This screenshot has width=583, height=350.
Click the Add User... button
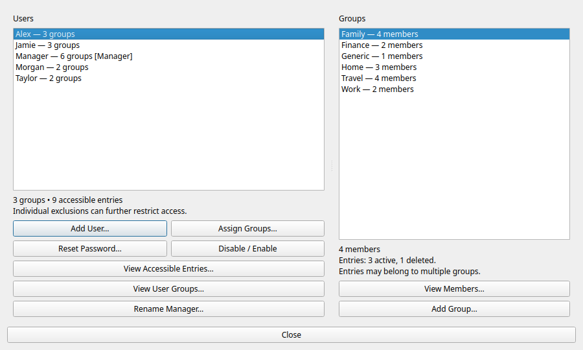pyautogui.click(x=90, y=228)
